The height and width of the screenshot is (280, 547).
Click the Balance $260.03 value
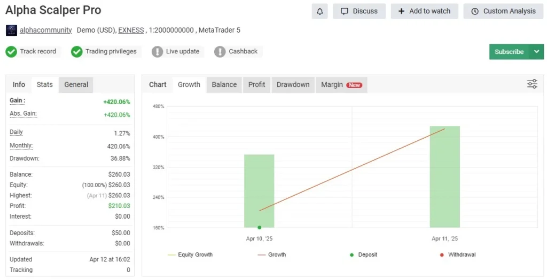tap(119, 174)
